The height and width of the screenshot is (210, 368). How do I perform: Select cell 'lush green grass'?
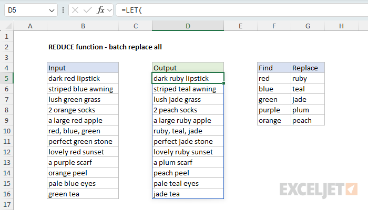coord(83,99)
